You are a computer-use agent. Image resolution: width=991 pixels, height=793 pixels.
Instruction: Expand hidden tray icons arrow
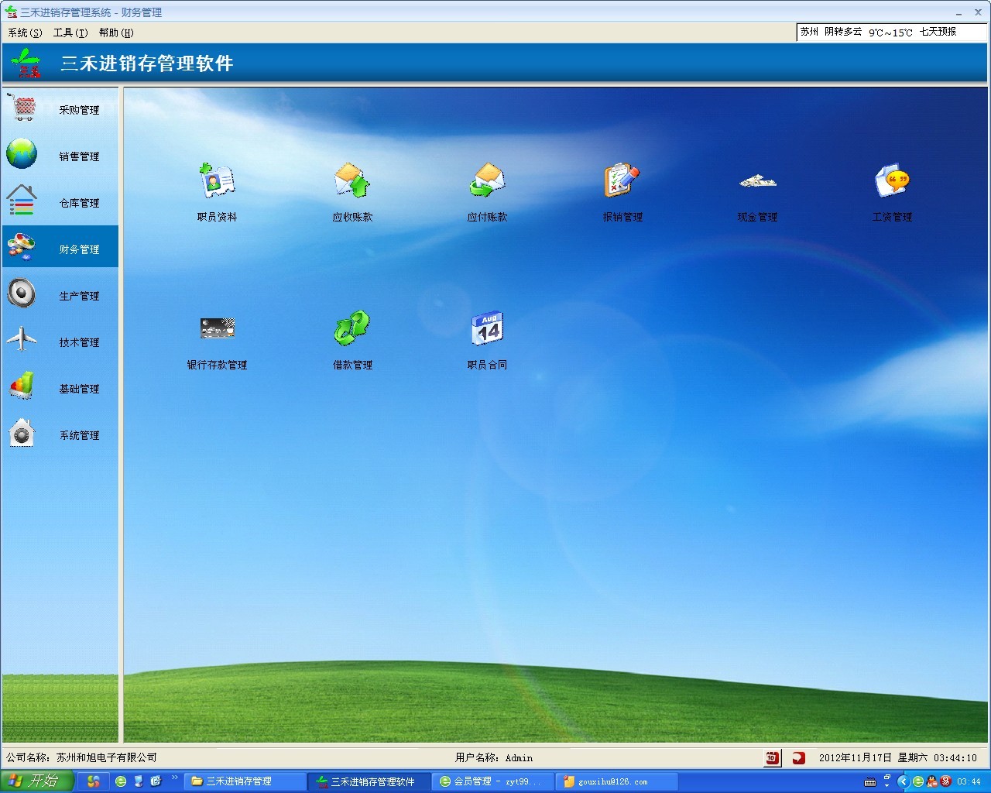903,781
